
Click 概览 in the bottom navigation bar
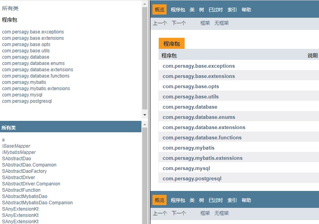tap(159, 200)
